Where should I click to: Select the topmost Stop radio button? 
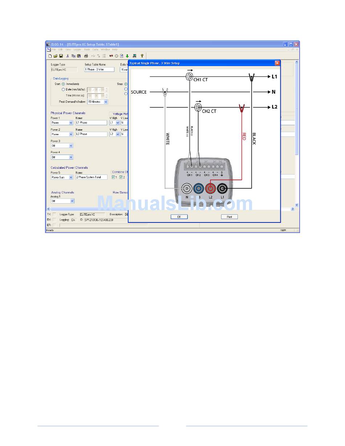(x=126, y=84)
